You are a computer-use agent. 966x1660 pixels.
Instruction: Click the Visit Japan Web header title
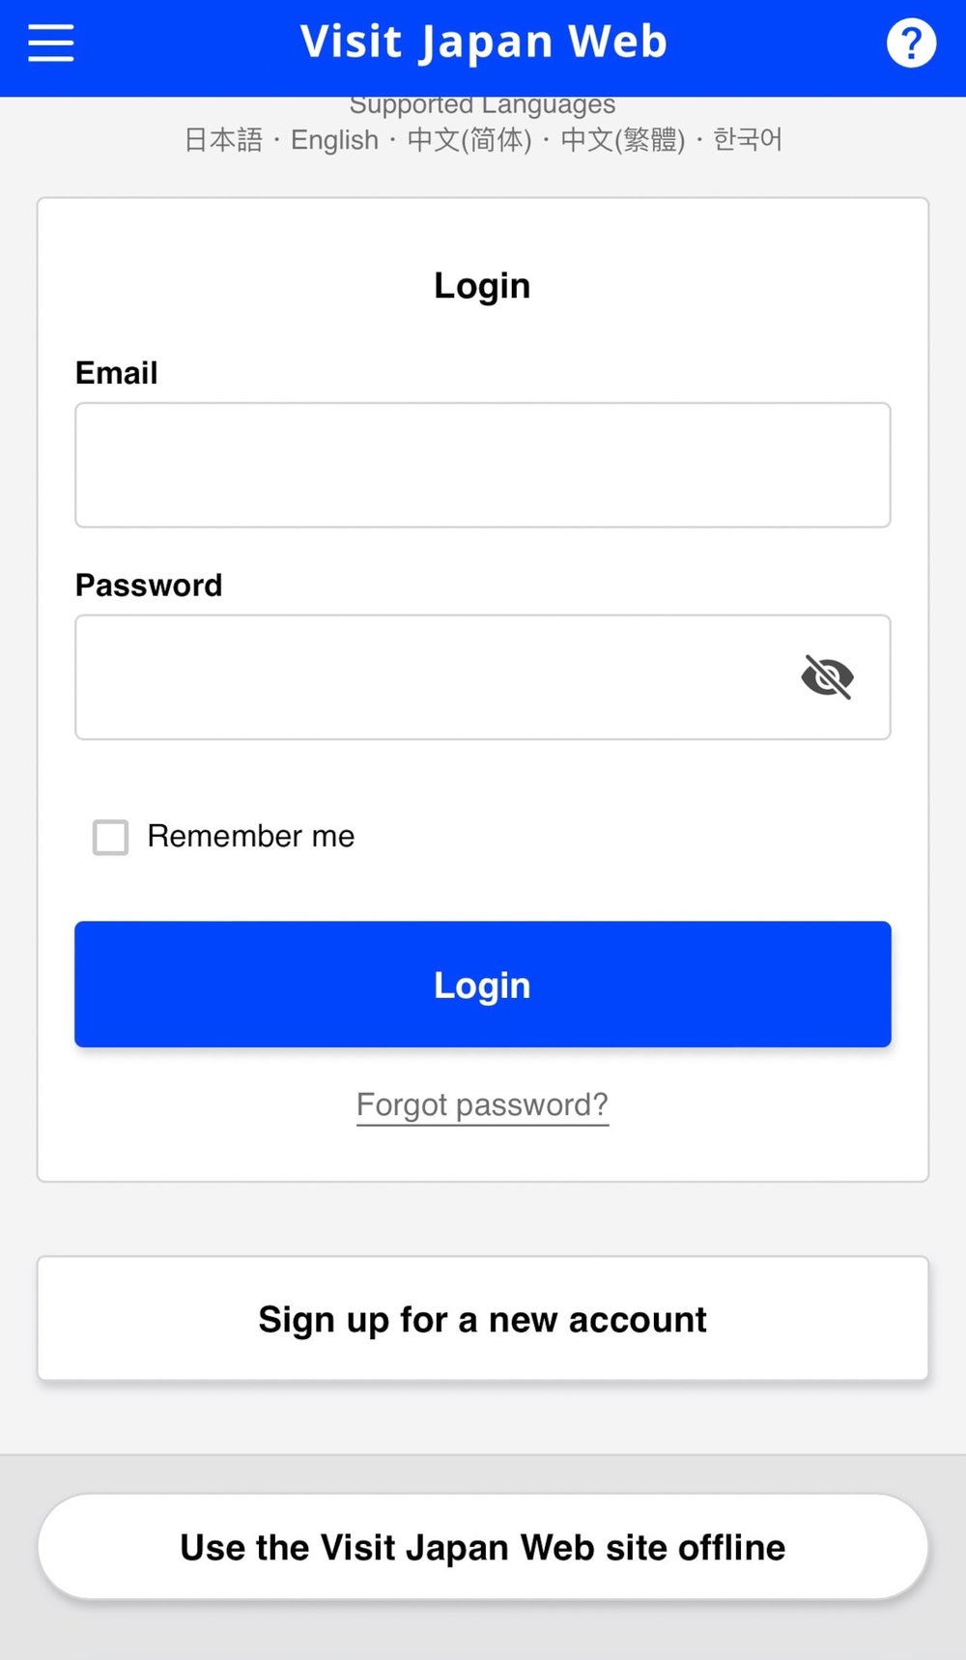click(483, 43)
